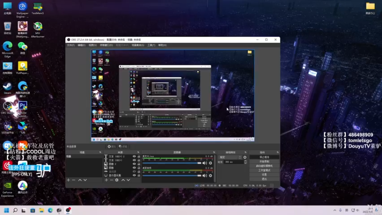
Task: Open source properties gear in Sources panel
Action: [117, 180]
